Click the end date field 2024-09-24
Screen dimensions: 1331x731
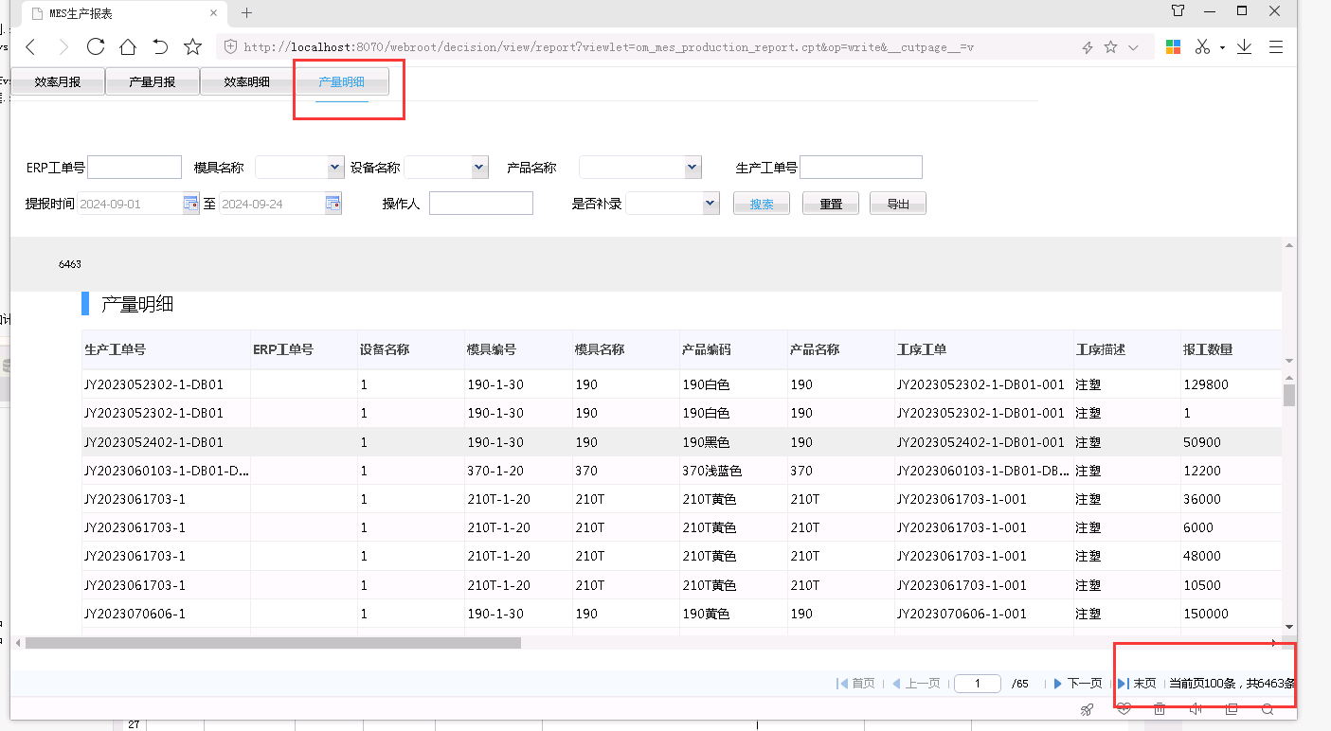[272, 203]
